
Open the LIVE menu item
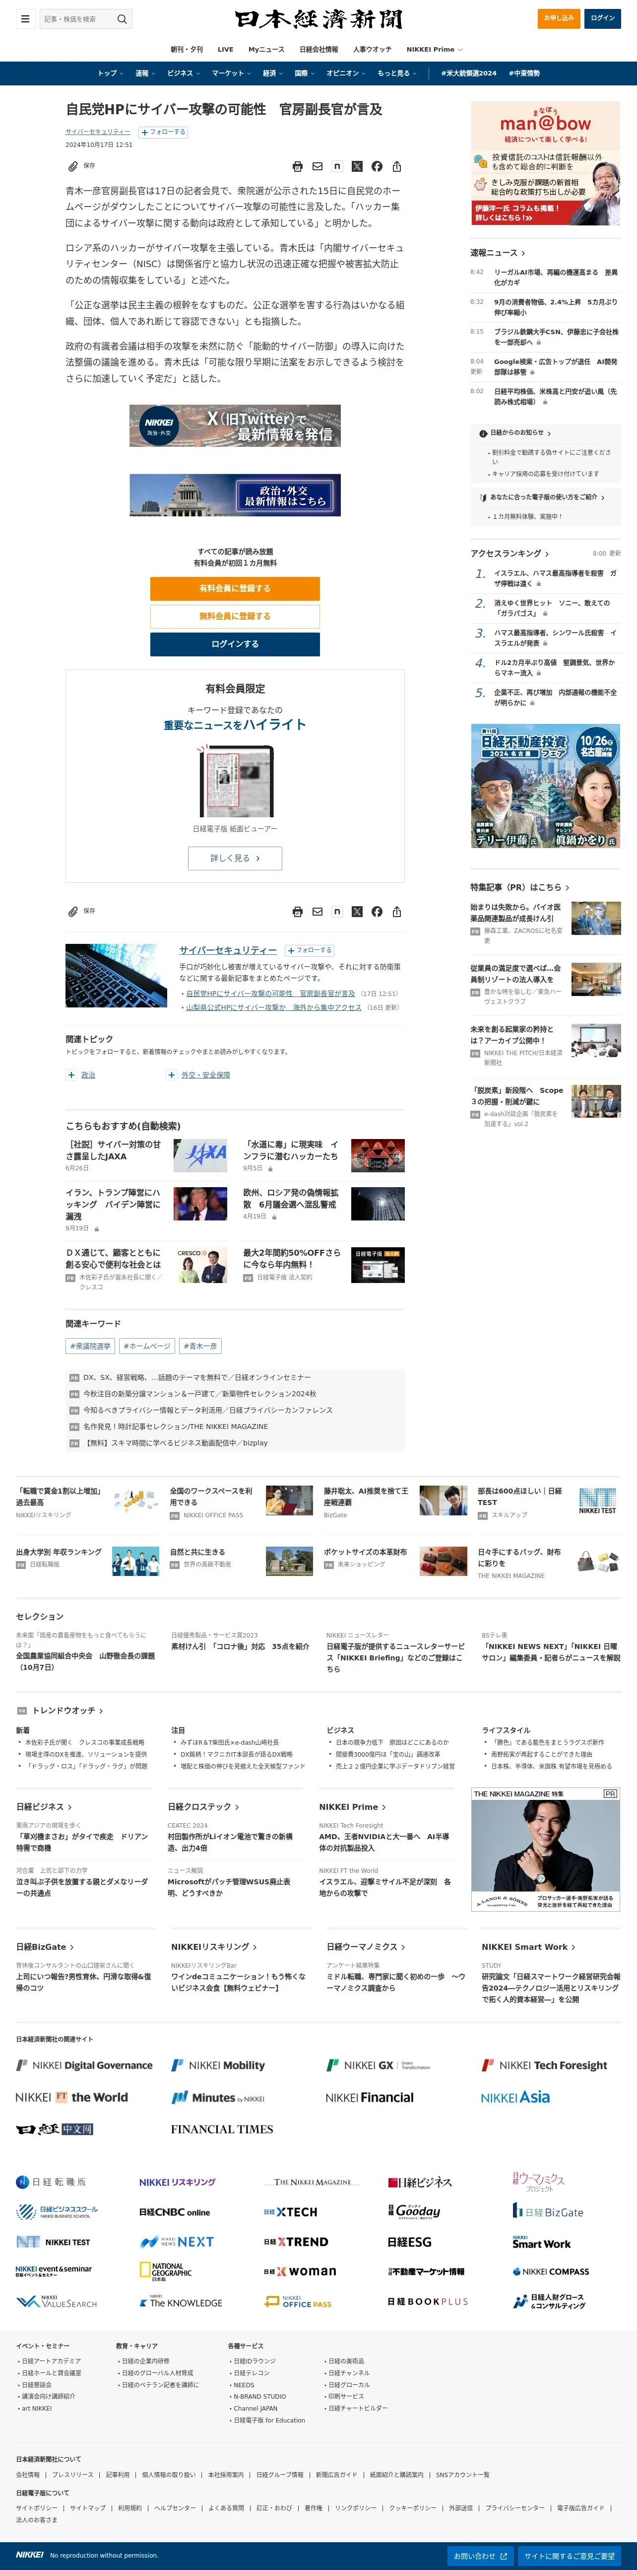[225, 49]
